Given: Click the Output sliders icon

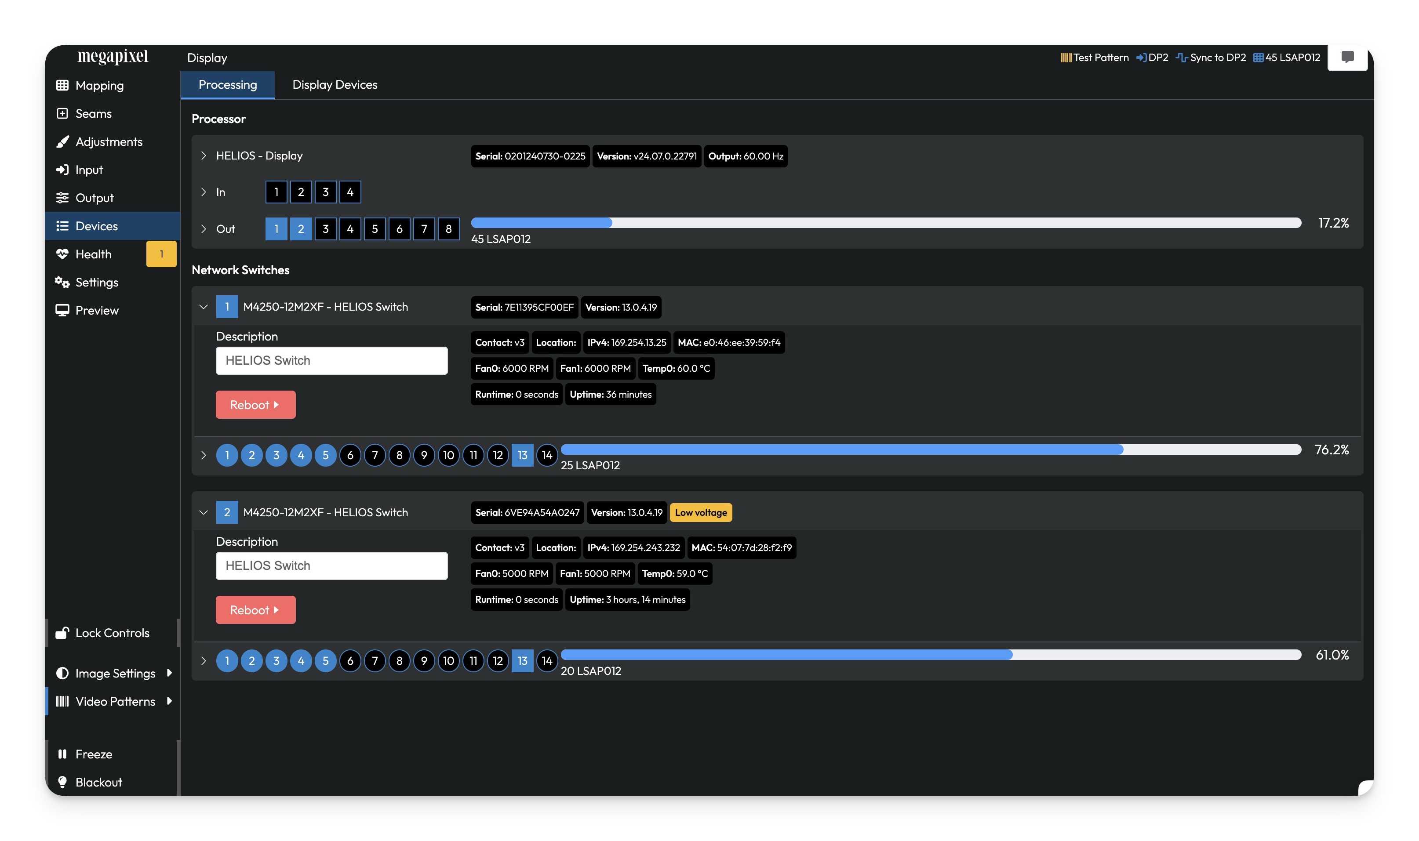Looking at the screenshot, I should click(x=62, y=198).
